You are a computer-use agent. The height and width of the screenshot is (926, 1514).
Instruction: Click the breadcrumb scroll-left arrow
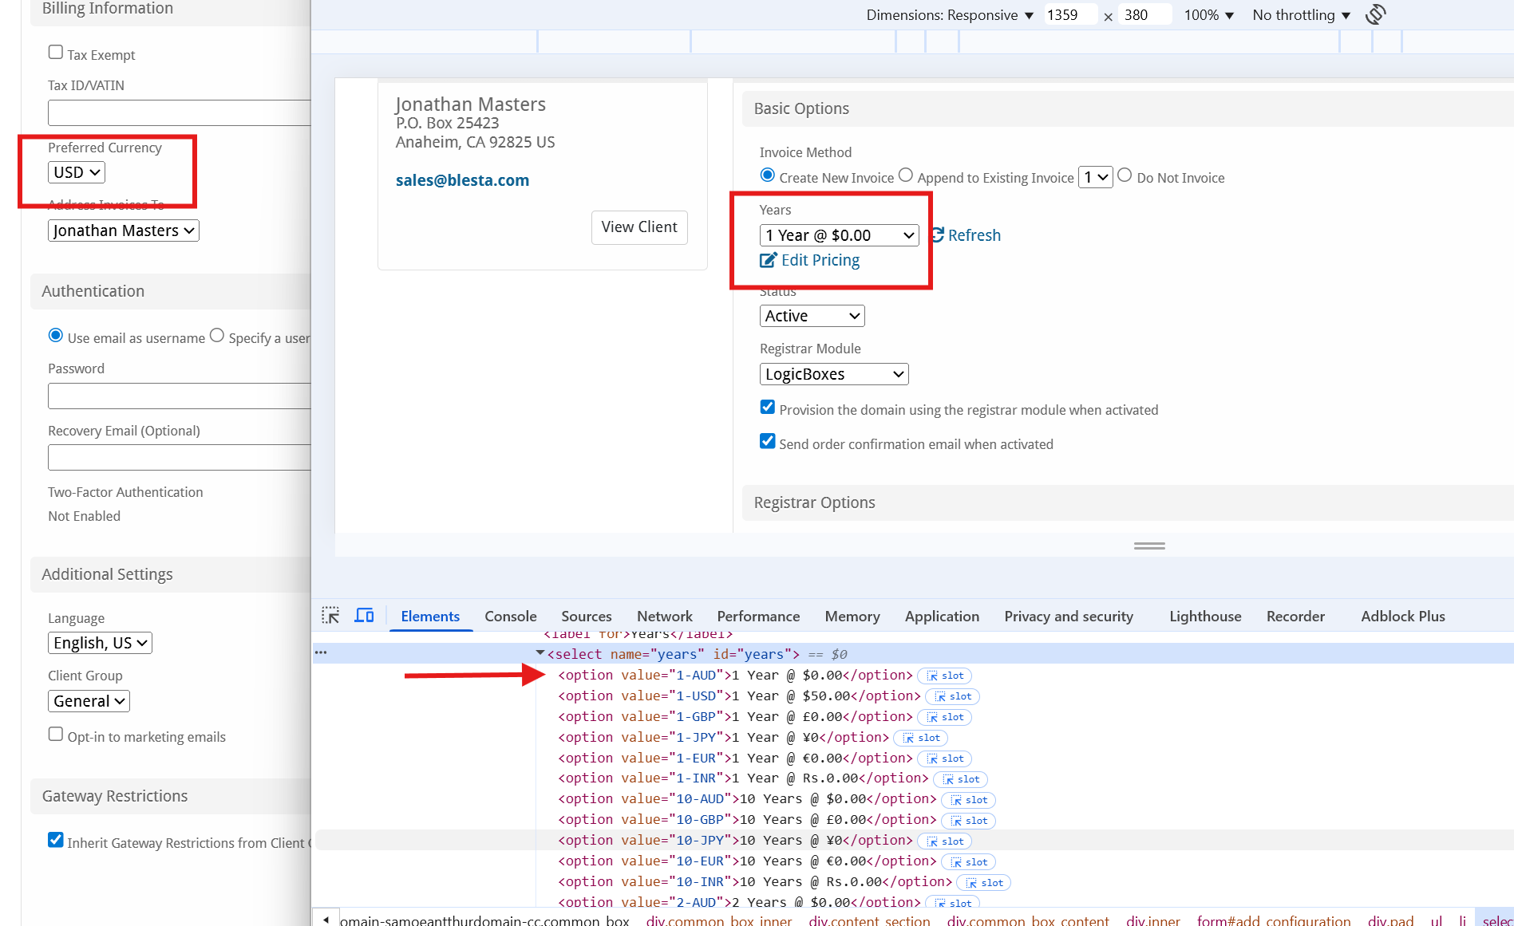click(x=326, y=919)
